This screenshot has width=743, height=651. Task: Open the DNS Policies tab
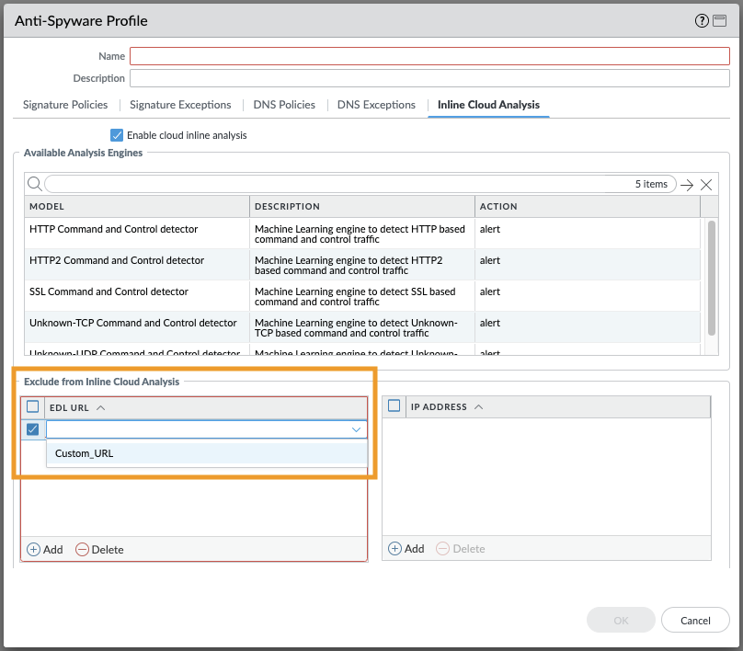tap(284, 105)
